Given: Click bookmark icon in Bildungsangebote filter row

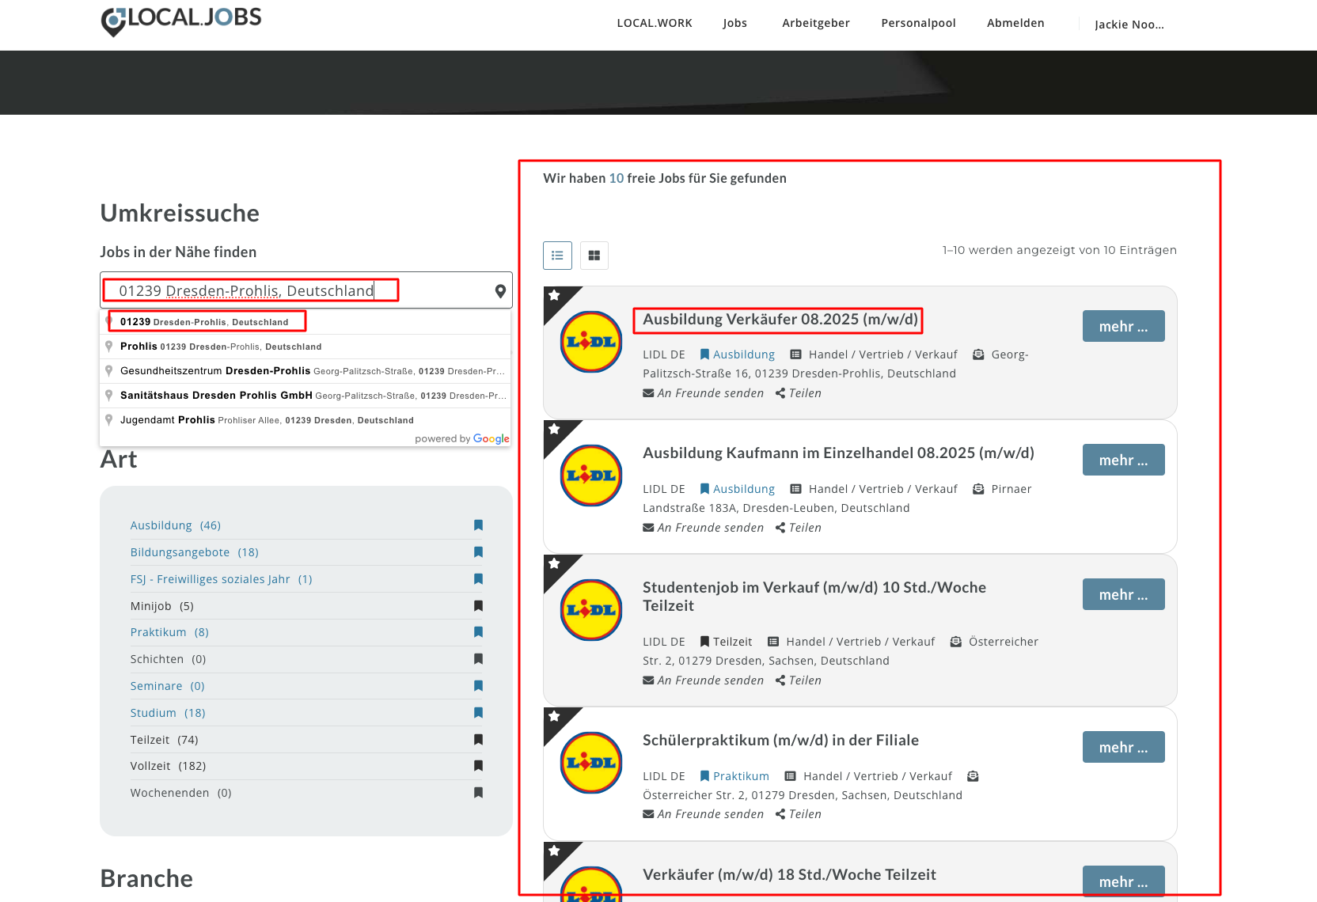Looking at the screenshot, I should pos(478,552).
